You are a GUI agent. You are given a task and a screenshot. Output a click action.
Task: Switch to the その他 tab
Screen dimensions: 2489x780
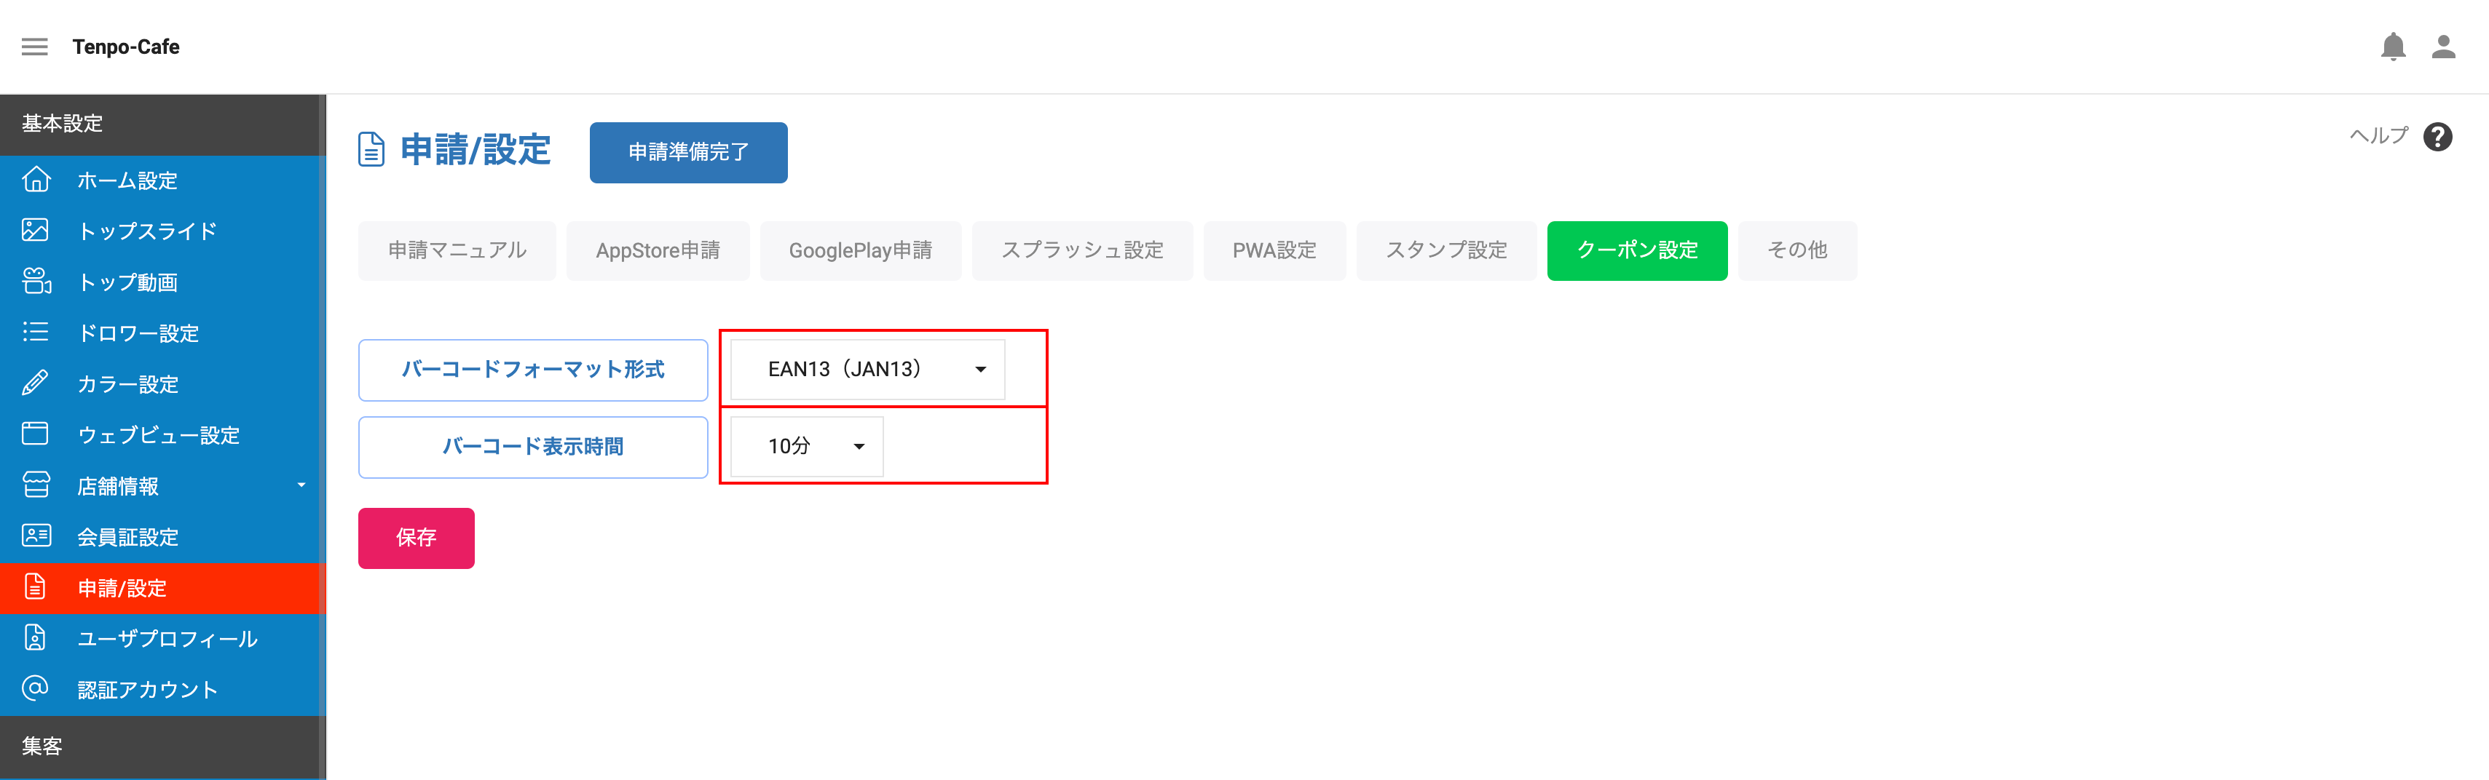pos(1797,251)
